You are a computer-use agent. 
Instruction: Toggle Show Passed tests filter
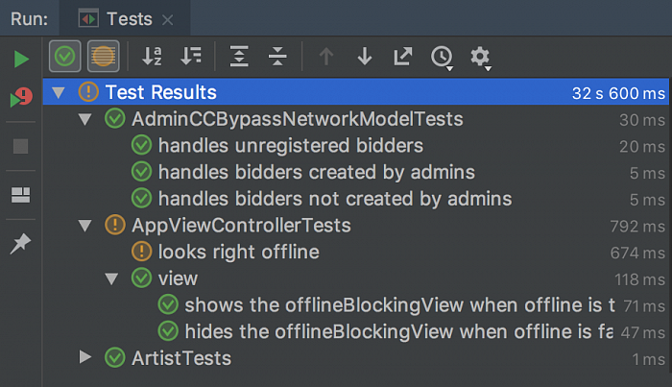[x=65, y=57]
